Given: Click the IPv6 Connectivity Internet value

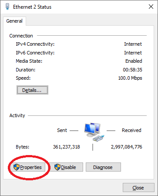Looking at the screenshot, I should coord(133,53).
